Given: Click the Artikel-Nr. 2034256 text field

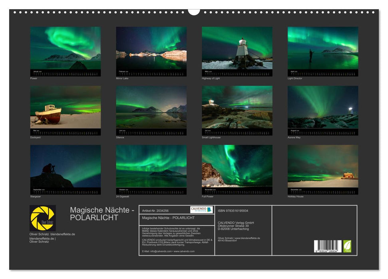Looking at the screenshot, I should (x=159, y=210).
